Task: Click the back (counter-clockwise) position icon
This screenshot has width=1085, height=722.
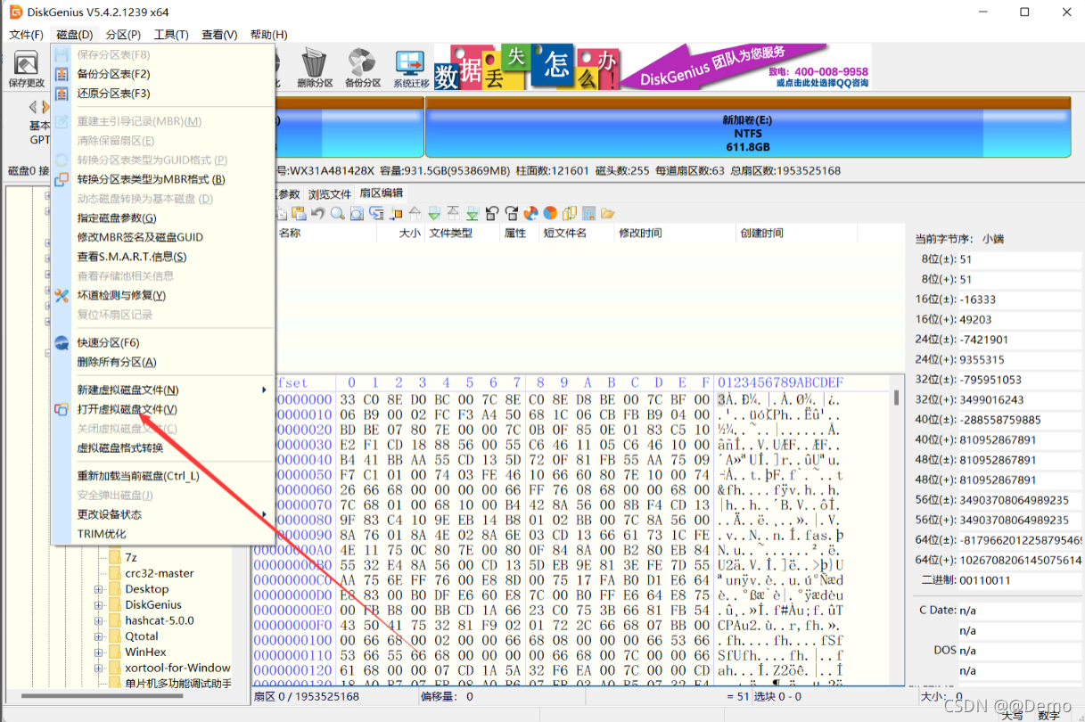Action: point(493,214)
